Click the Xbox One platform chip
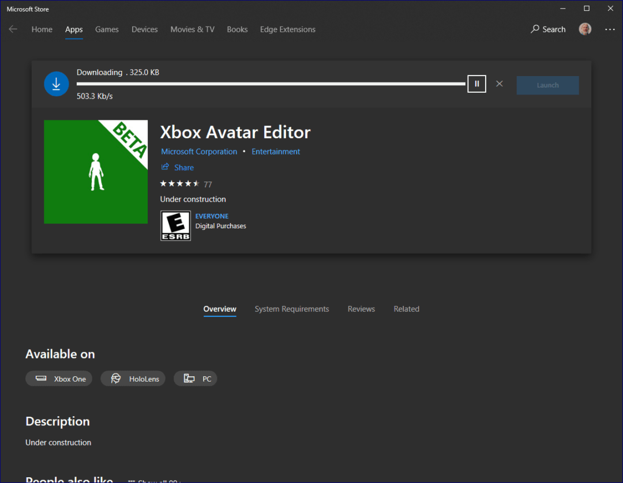623x483 pixels. (59, 379)
